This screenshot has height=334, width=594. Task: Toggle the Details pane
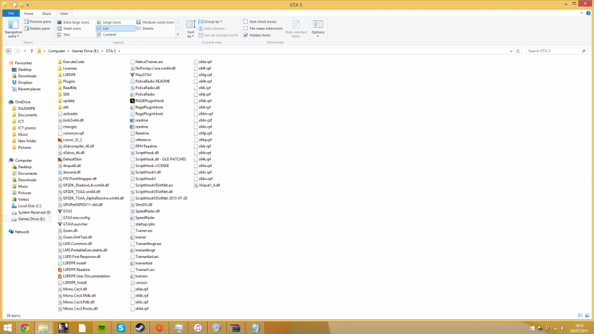37,29
